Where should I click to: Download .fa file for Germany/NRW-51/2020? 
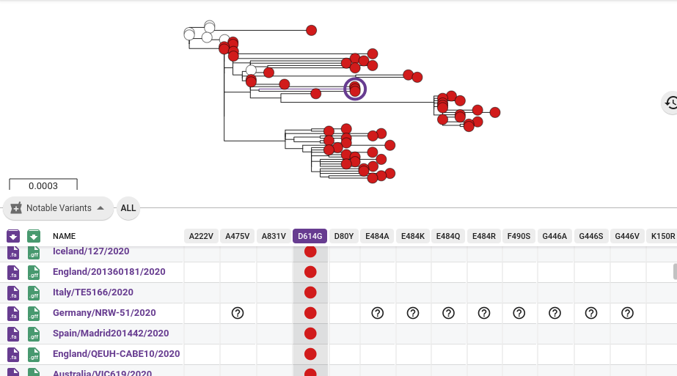point(13,313)
